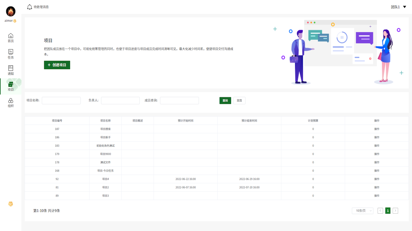Screen dimensions: 412x231
Task: Click the notification bell icon
Action: click(30, 7)
